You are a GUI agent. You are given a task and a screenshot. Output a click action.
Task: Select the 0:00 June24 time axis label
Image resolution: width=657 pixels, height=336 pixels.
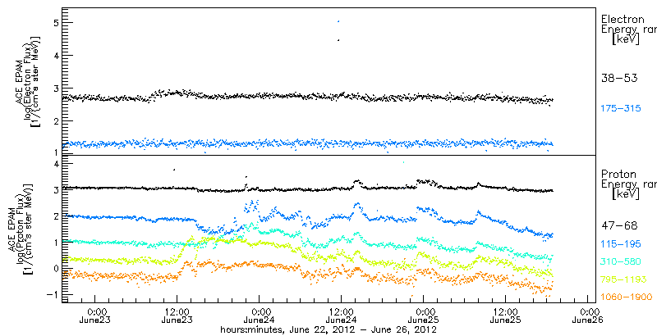click(x=259, y=316)
